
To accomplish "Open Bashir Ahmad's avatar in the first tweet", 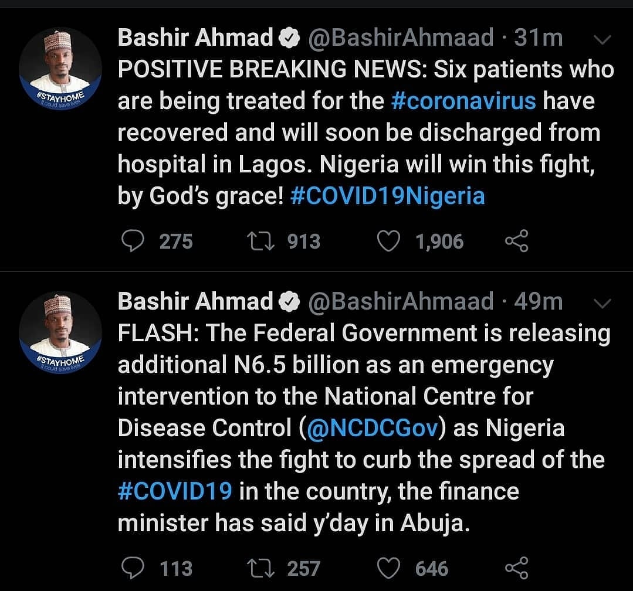I will 60,69.
